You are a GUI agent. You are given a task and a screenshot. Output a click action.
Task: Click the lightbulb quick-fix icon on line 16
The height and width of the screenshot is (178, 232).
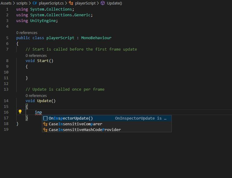(x=20, y=112)
